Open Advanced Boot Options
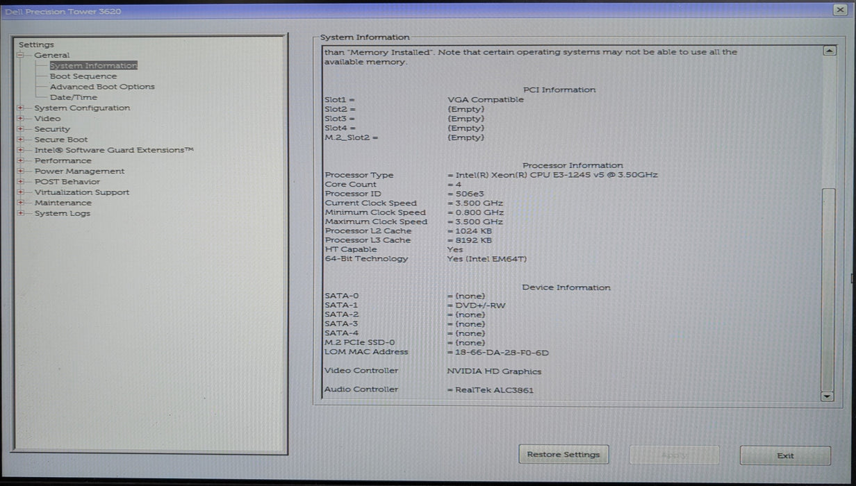Image resolution: width=856 pixels, height=486 pixels. (102, 87)
